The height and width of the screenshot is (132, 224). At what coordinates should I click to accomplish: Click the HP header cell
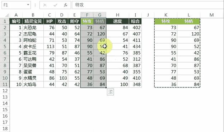[50, 21]
